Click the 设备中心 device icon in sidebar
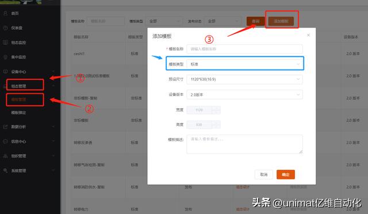The width and height of the screenshot is (368, 214). (x=5, y=72)
